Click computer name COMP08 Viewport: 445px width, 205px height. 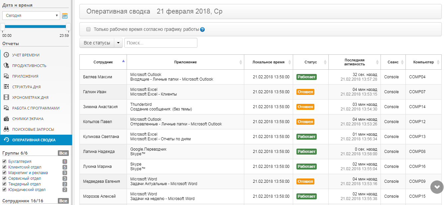click(x=417, y=152)
